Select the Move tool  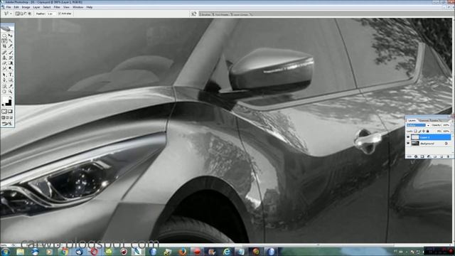11,35
